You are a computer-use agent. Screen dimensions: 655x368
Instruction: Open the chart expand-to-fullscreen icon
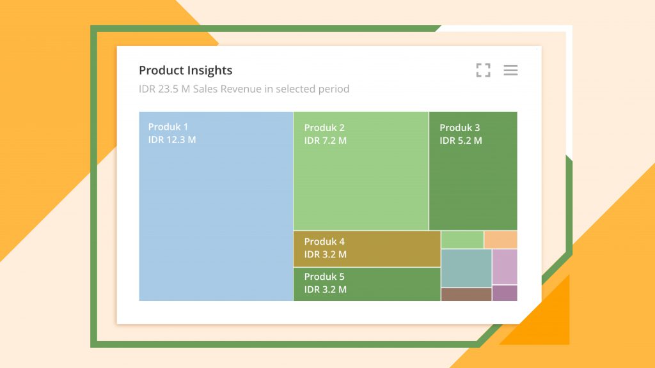click(x=484, y=71)
